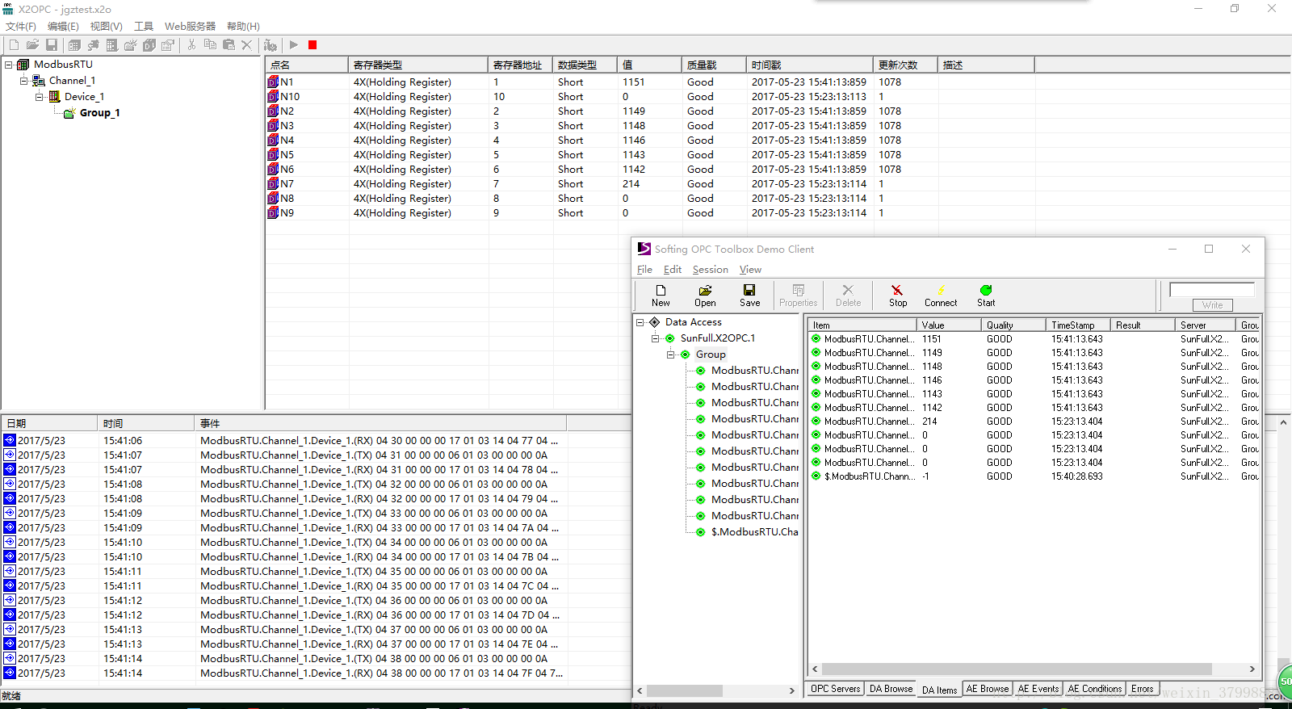
Task: Select the $.ModbusRTU.Cha tree item
Action: point(754,532)
